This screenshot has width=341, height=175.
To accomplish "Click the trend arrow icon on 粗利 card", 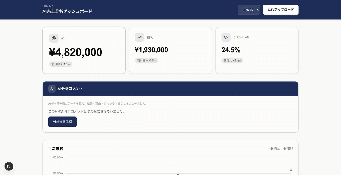I will [140, 37].
